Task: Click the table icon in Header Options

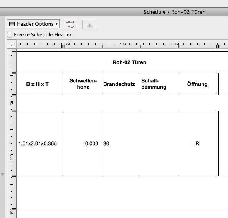Action: (x=12, y=24)
